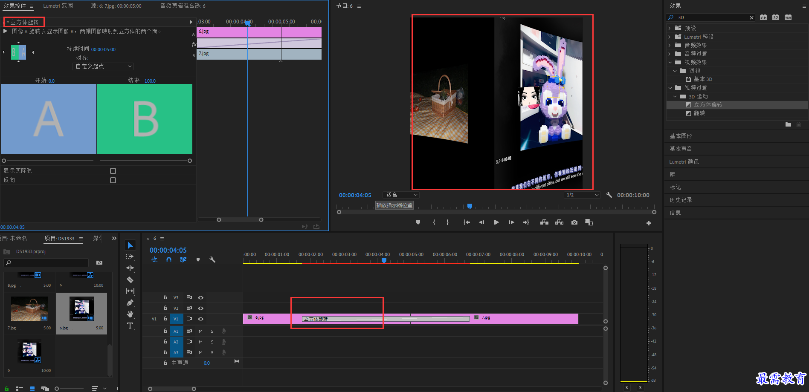809x392 pixels.
Task: Select the 立方体旋转 transition effect
Action: point(708,105)
